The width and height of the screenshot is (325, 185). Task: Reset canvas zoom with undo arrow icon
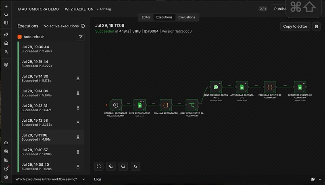point(135,166)
